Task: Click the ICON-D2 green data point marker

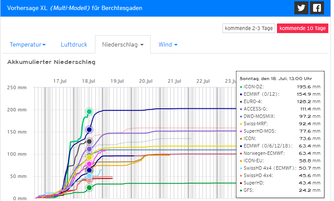Action: click(x=89, y=111)
